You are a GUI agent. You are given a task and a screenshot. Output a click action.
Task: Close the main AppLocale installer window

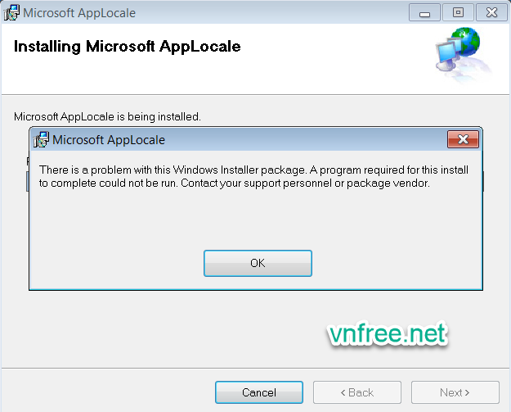[490, 11]
